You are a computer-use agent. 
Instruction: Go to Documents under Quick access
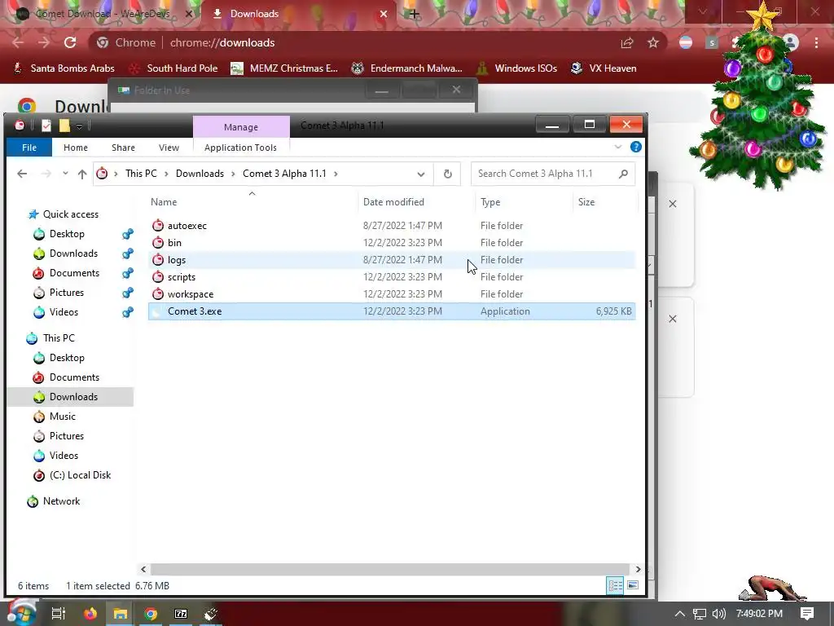(74, 273)
